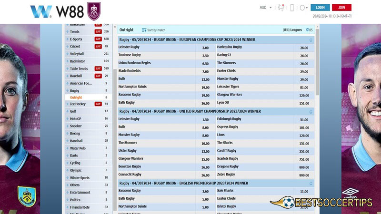Select Connacht Rugby odds 36.00
The image size is (381, 214).
(206, 175)
